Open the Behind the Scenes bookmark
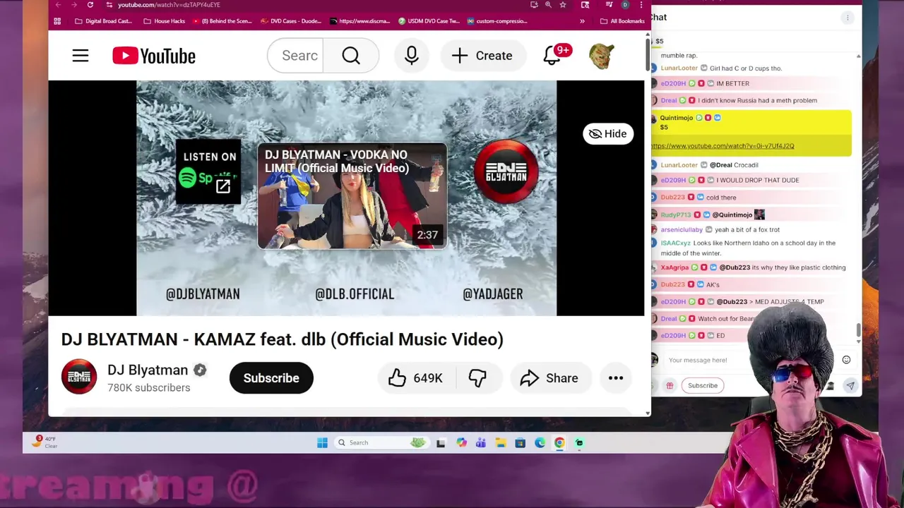This screenshot has width=904, height=508. [222, 21]
